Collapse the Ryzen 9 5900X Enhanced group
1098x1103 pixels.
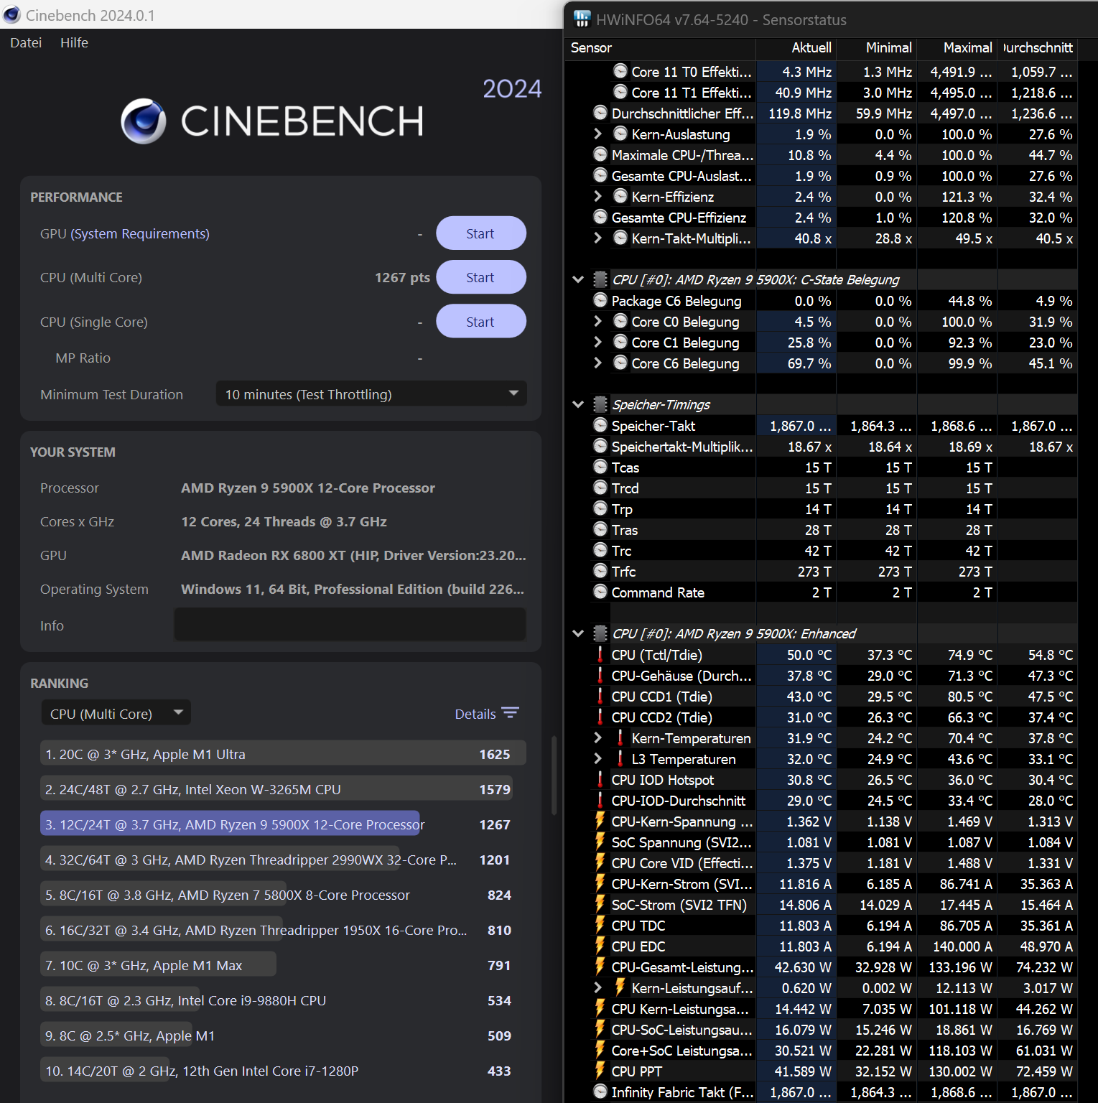578,633
